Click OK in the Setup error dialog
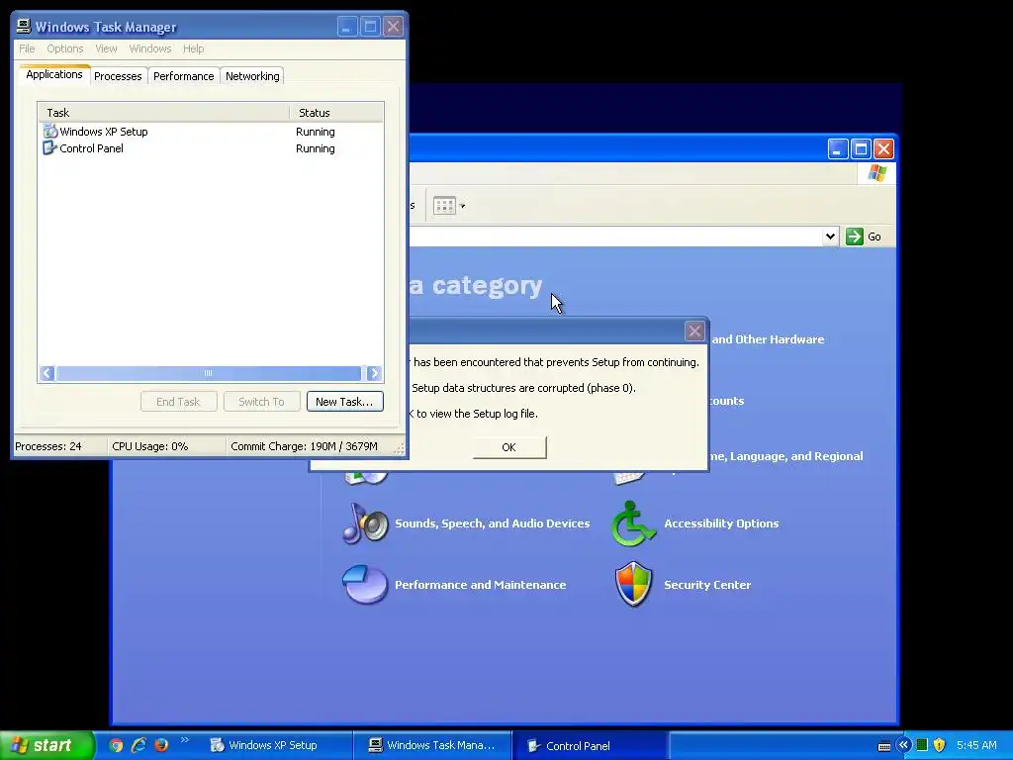The height and width of the screenshot is (760, 1013). [509, 447]
